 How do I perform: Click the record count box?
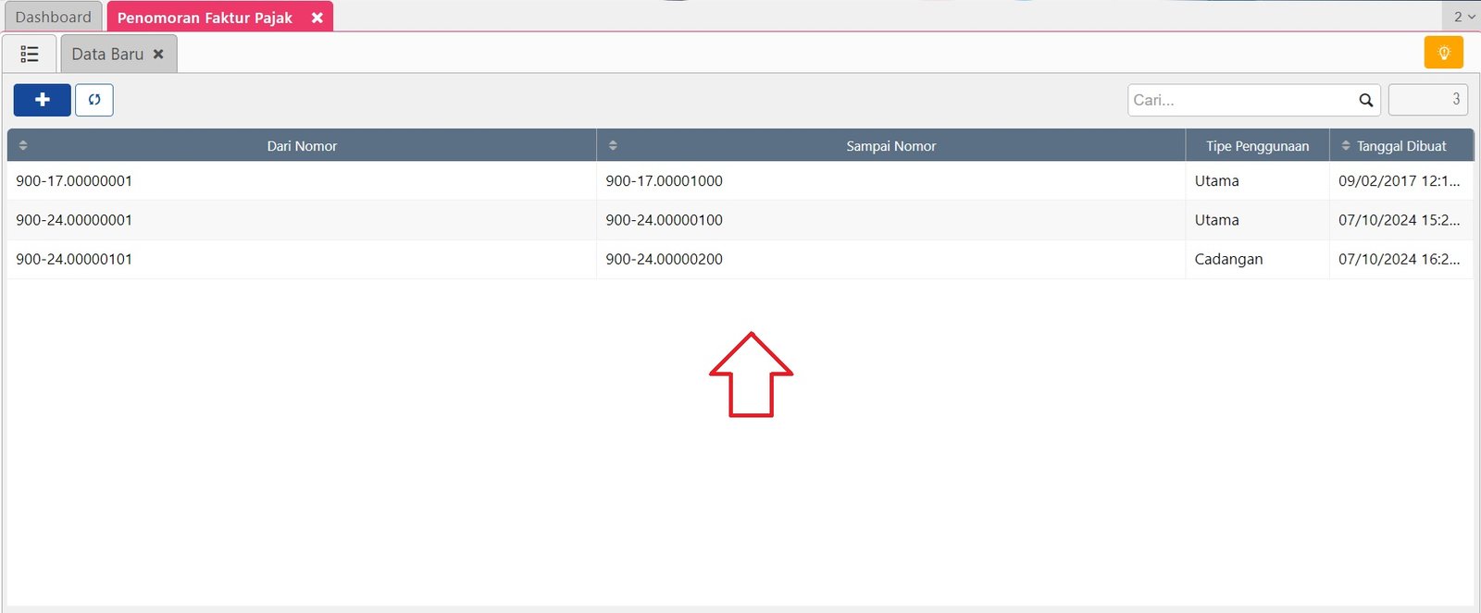1427,100
